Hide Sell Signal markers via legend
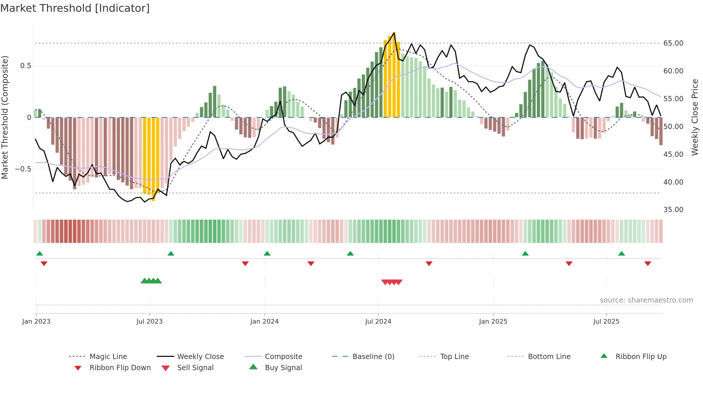 [187, 367]
